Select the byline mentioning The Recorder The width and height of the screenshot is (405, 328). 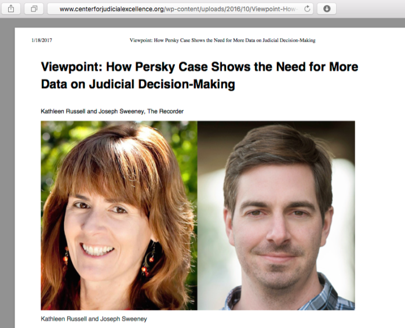point(112,111)
